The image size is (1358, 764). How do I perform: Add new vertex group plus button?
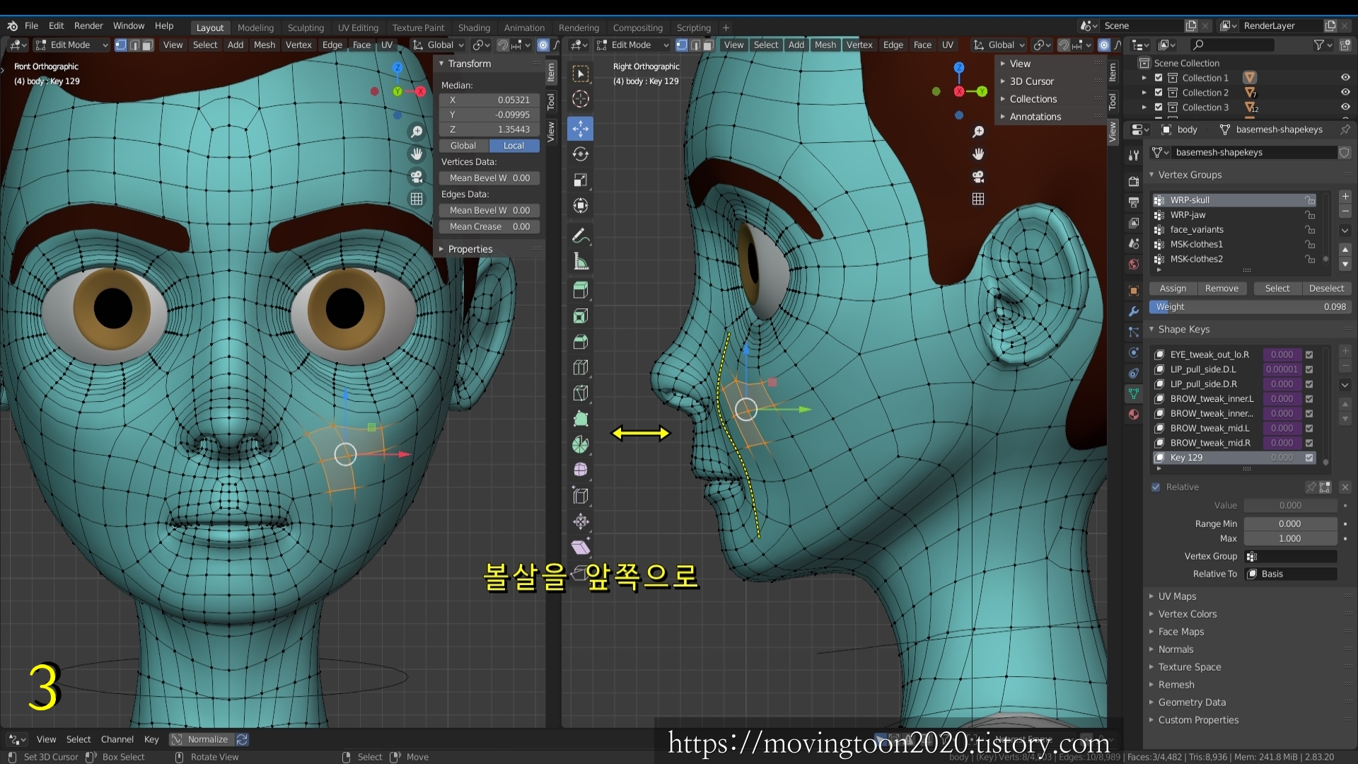pos(1345,197)
